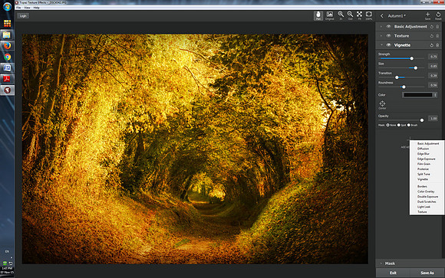Click the Roundness slider handle
The height and width of the screenshot is (278, 445).
[404, 87]
